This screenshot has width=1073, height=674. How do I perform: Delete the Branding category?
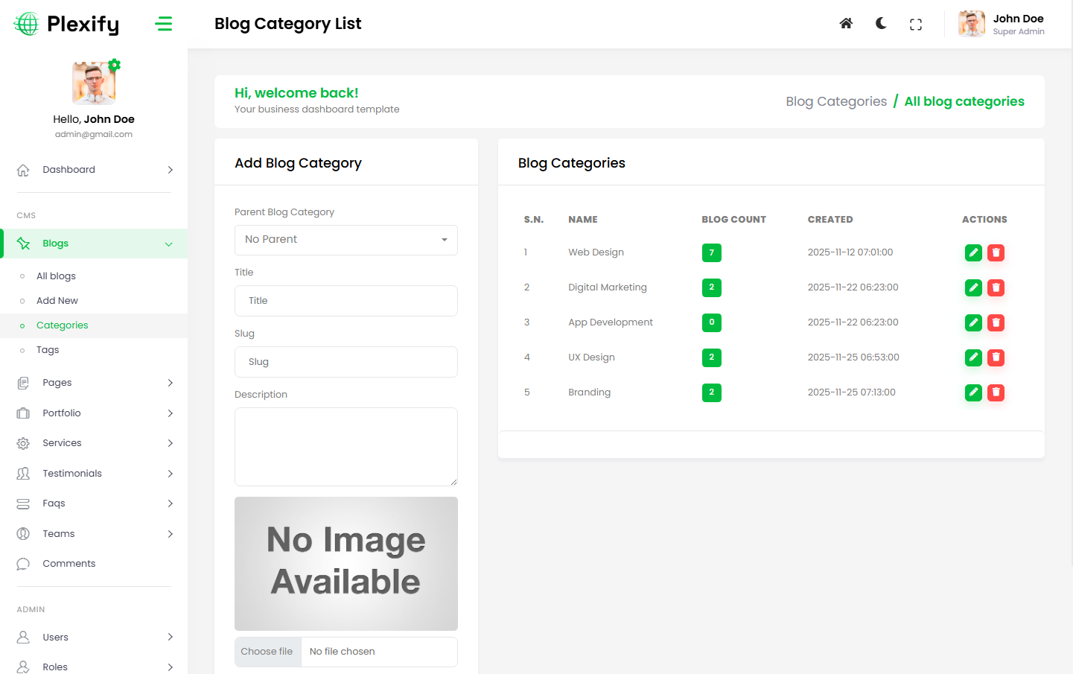coord(996,392)
